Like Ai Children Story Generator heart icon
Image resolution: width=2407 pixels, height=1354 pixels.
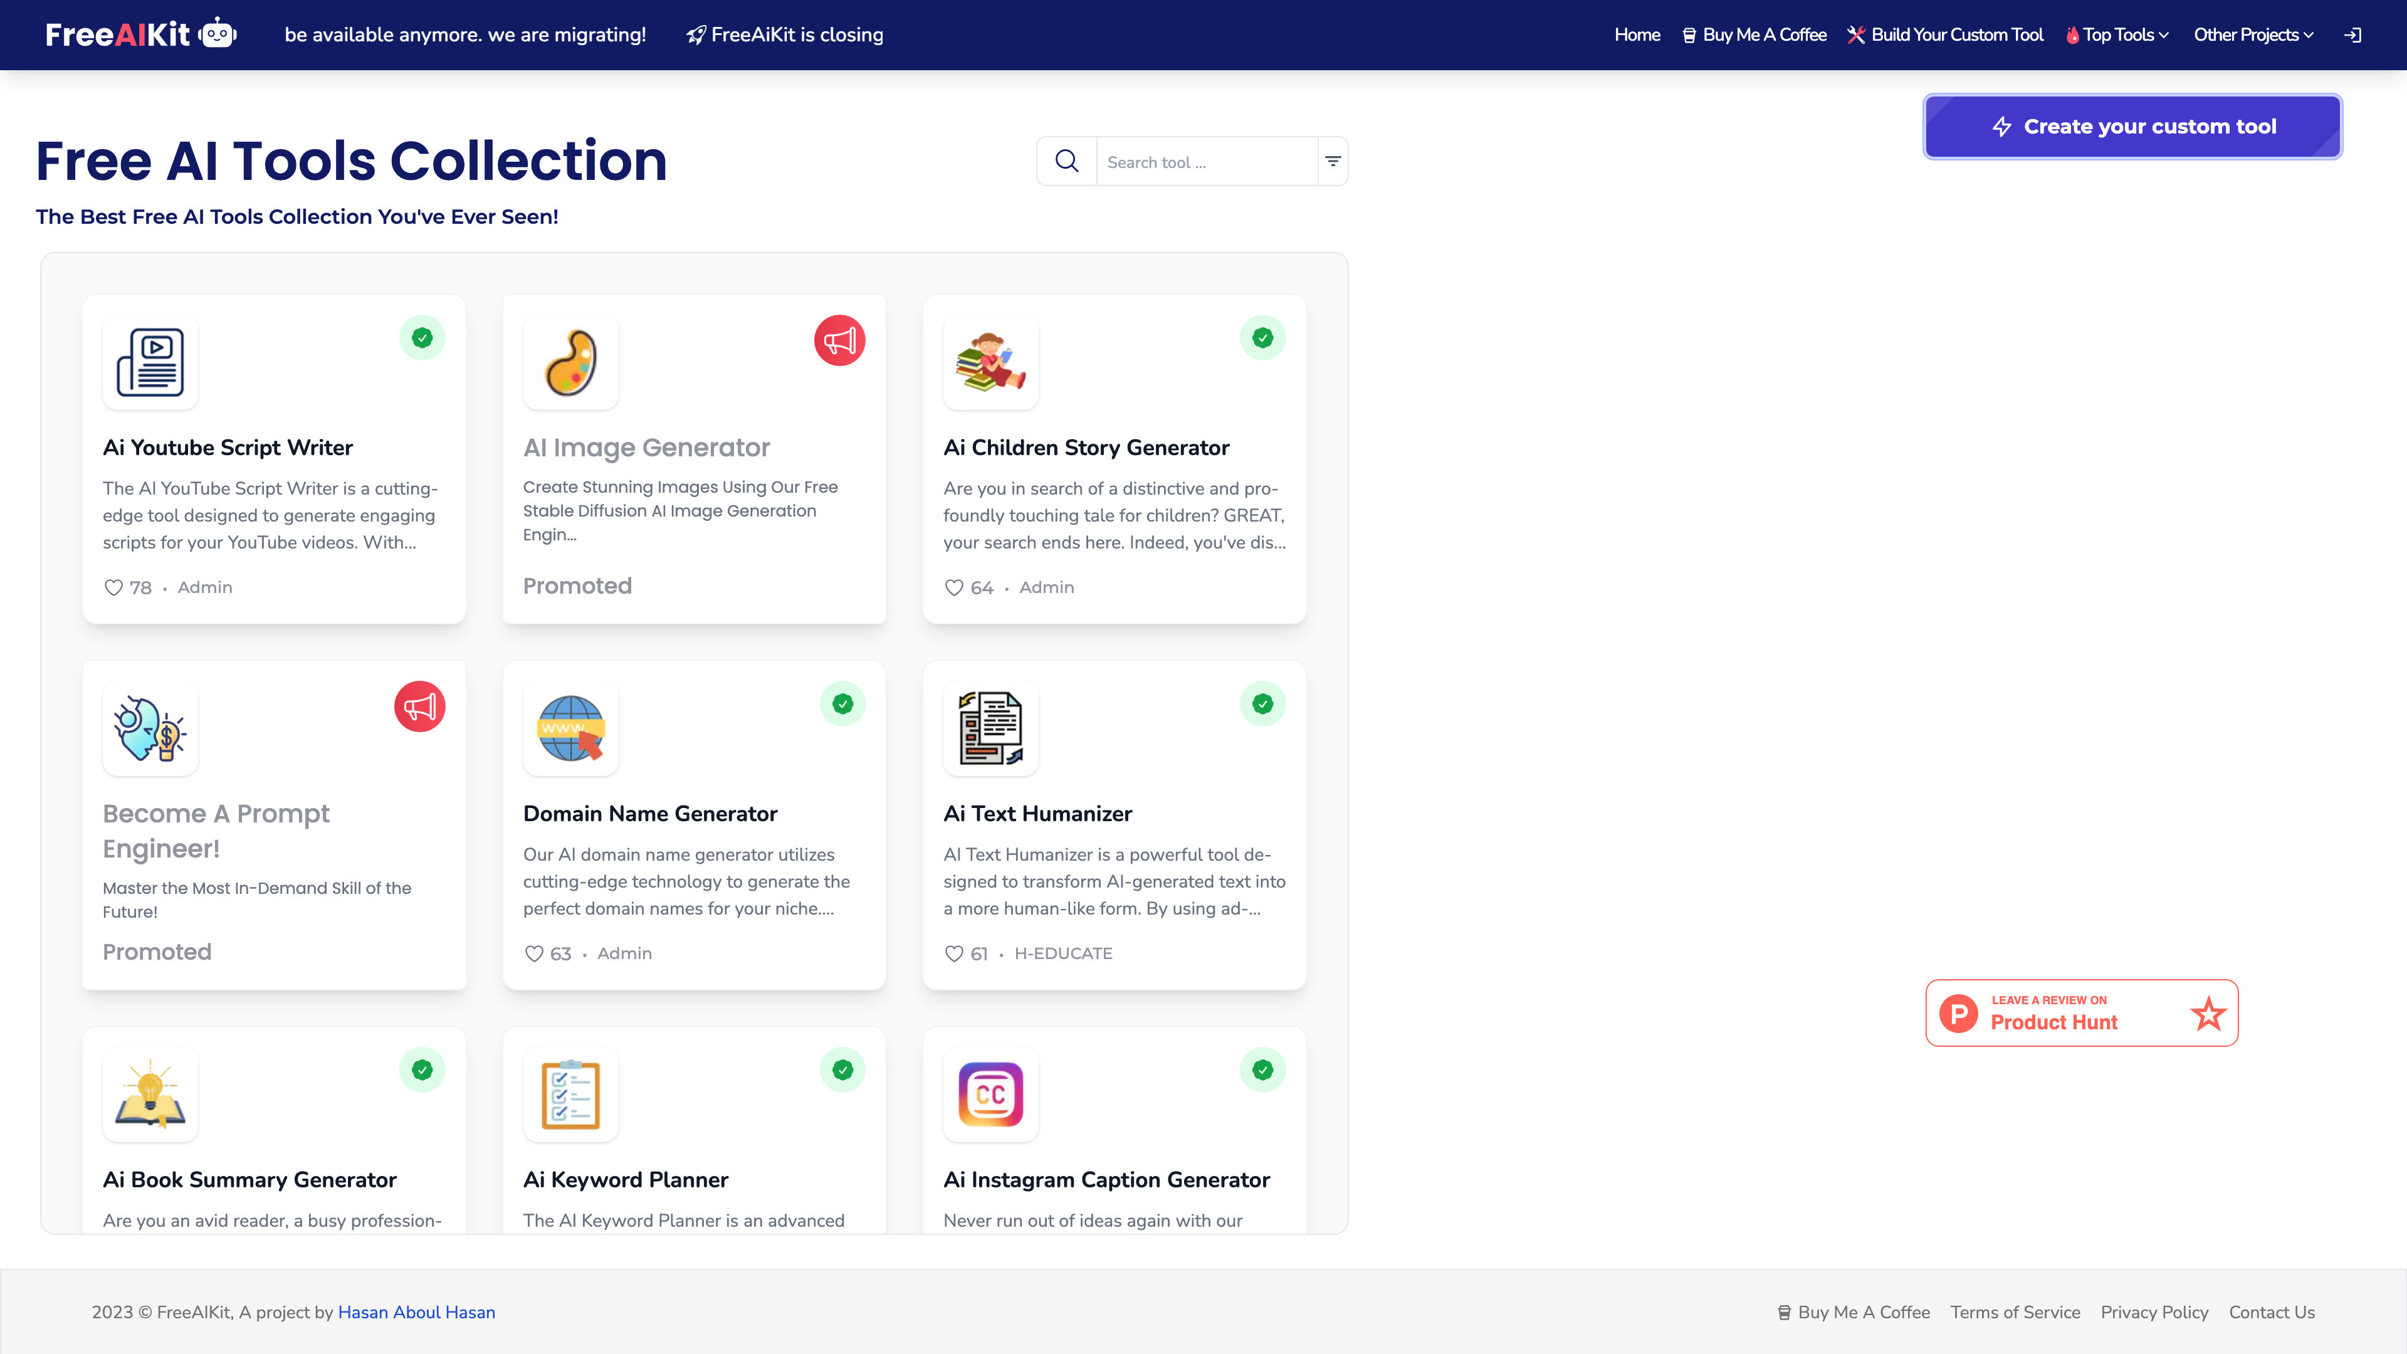point(953,588)
